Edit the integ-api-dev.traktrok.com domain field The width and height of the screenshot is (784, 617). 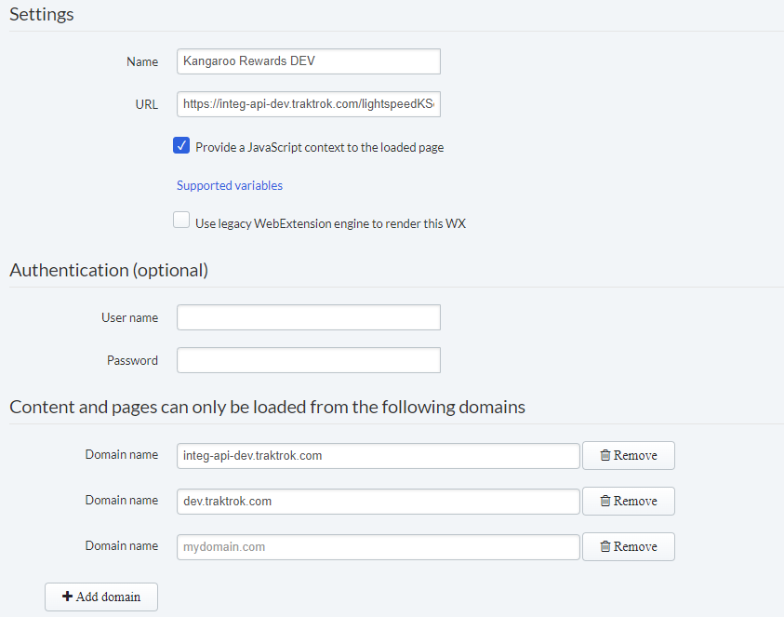[378, 456]
